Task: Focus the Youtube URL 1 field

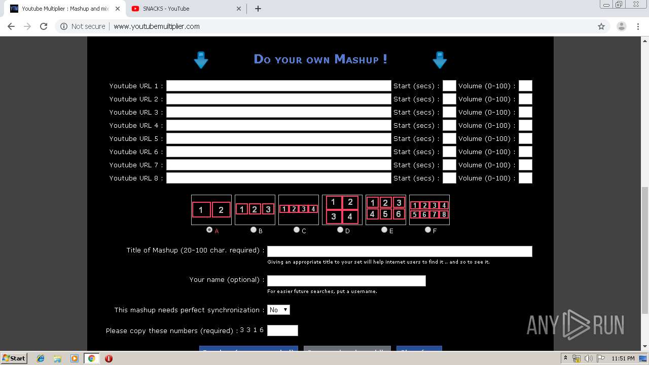Action: 279,86
